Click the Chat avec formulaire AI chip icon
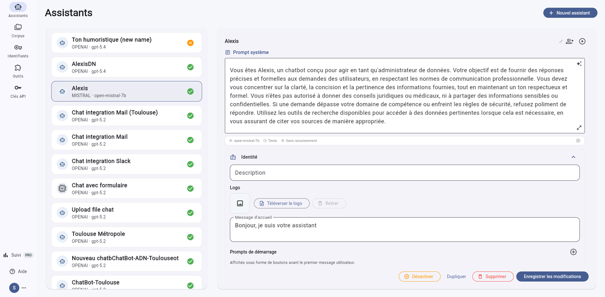 click(x=62, y=188)
